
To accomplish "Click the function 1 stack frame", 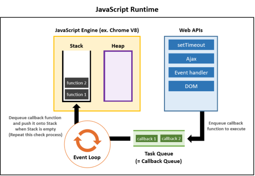I will (x=76, y=94).
